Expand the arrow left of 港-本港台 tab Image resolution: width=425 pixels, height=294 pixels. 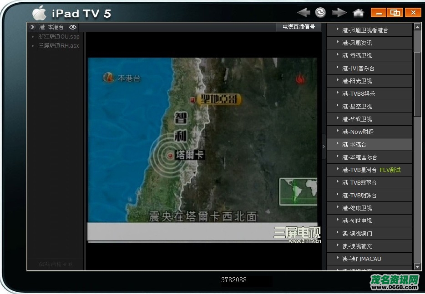[x=33, y=27]
